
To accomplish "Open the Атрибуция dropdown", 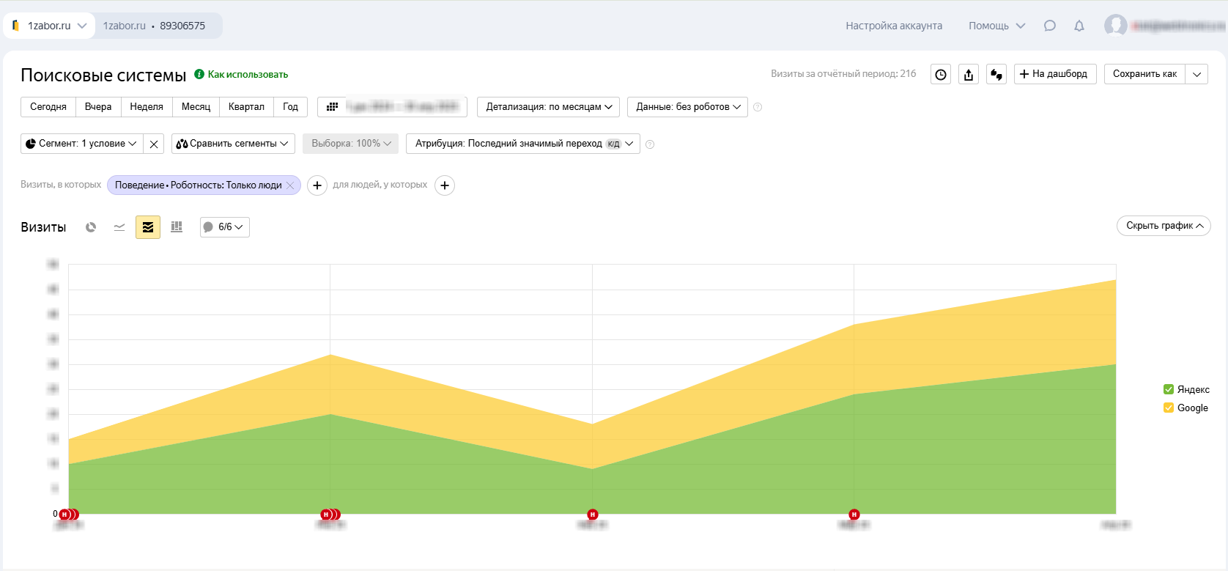I will point(523,144).
